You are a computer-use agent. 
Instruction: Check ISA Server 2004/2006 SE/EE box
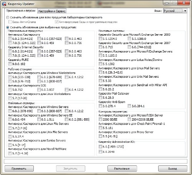tap(129, 119)
